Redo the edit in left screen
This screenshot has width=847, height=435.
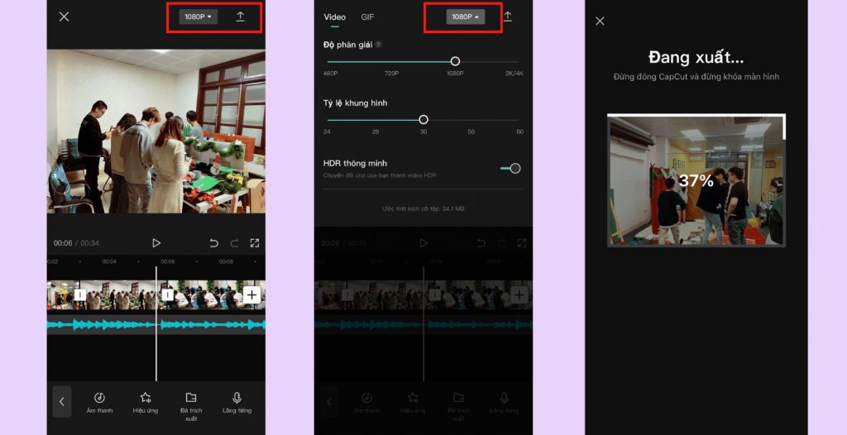(x=234, y=243)
